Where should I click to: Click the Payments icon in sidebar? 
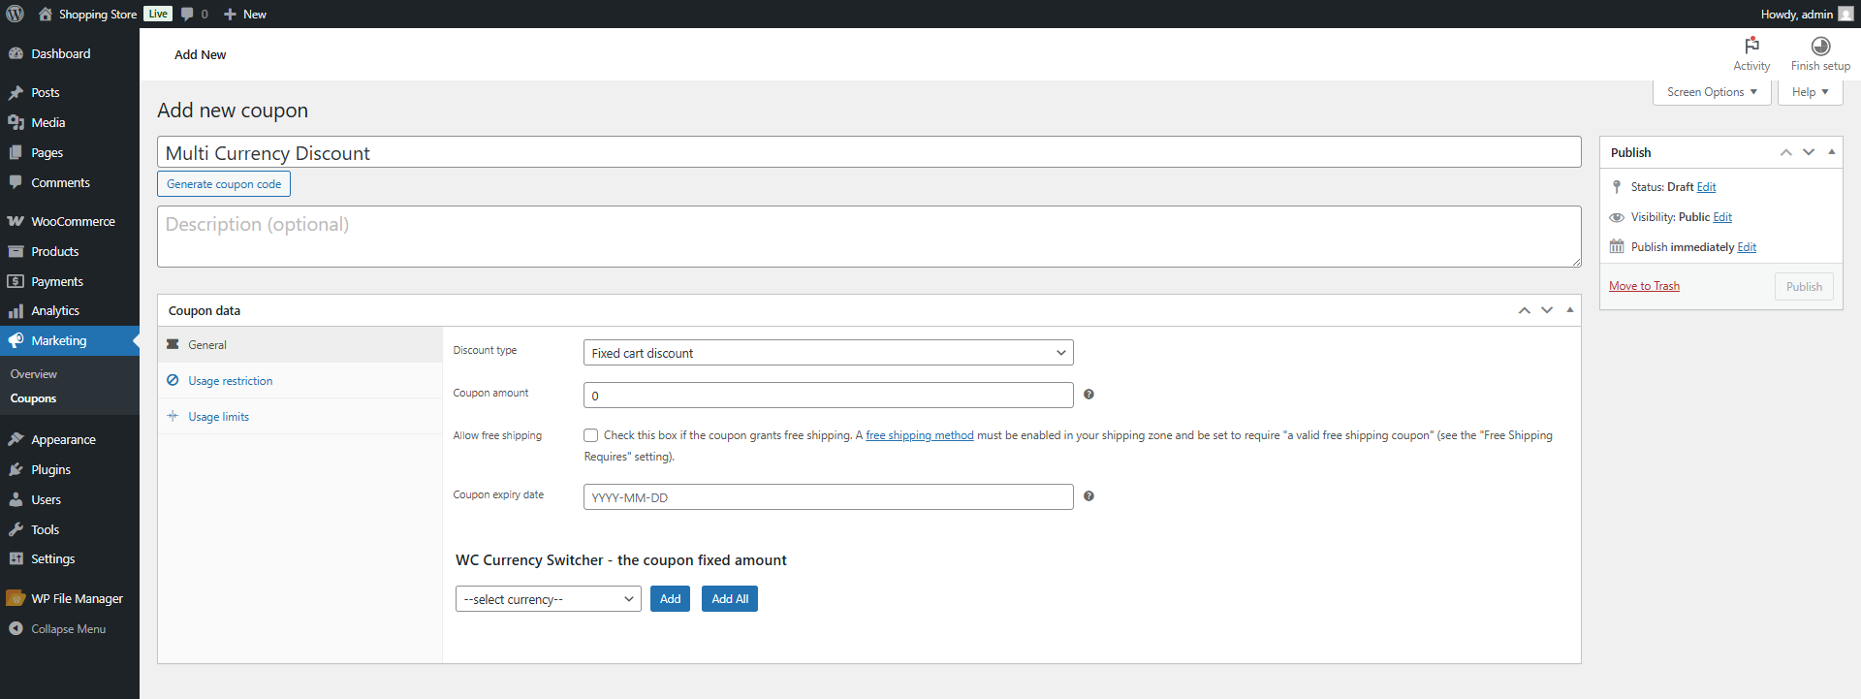[x=16, y=281]
